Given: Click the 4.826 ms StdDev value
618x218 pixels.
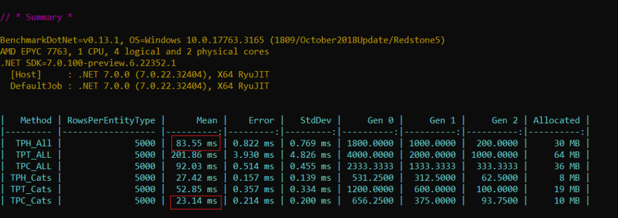Looking at the screenshot, I should click(311, 155).
